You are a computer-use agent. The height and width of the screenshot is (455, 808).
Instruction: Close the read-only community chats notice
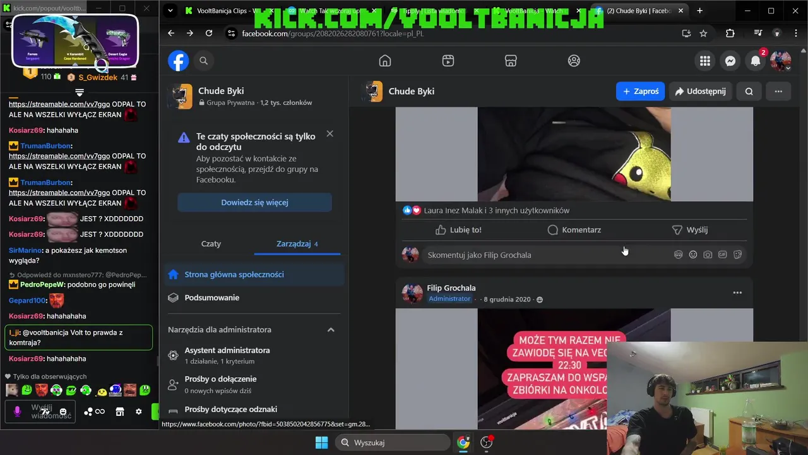[330, 134]
